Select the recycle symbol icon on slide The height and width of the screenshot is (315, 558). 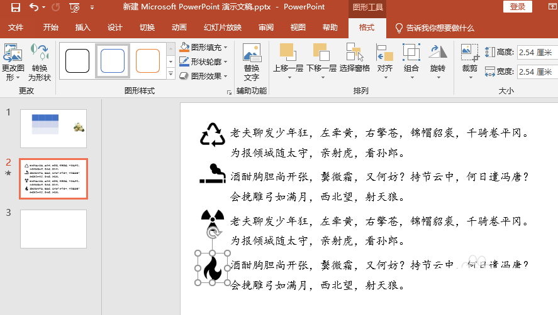tap(213, 134)
